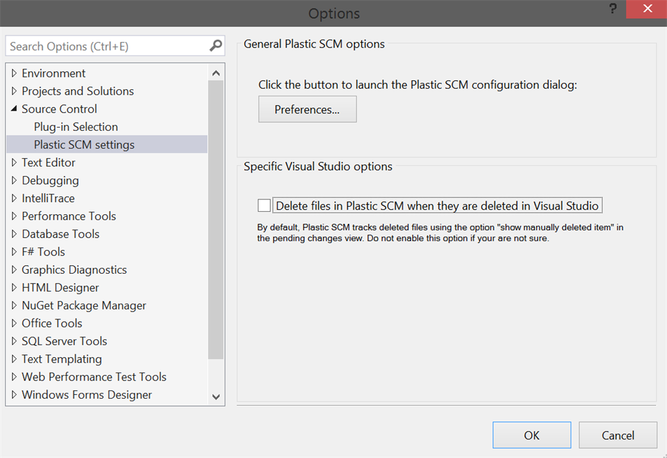This screenshot has width=667, height=458.
Task: Enable "Delete files in Plastic SCM" checkbox
Action: coord(264,205)
